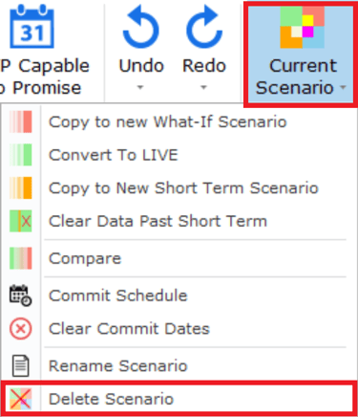Open the Undo history dropdown arrow
This screenshot has width=358, height=417.
pos(140,87)
